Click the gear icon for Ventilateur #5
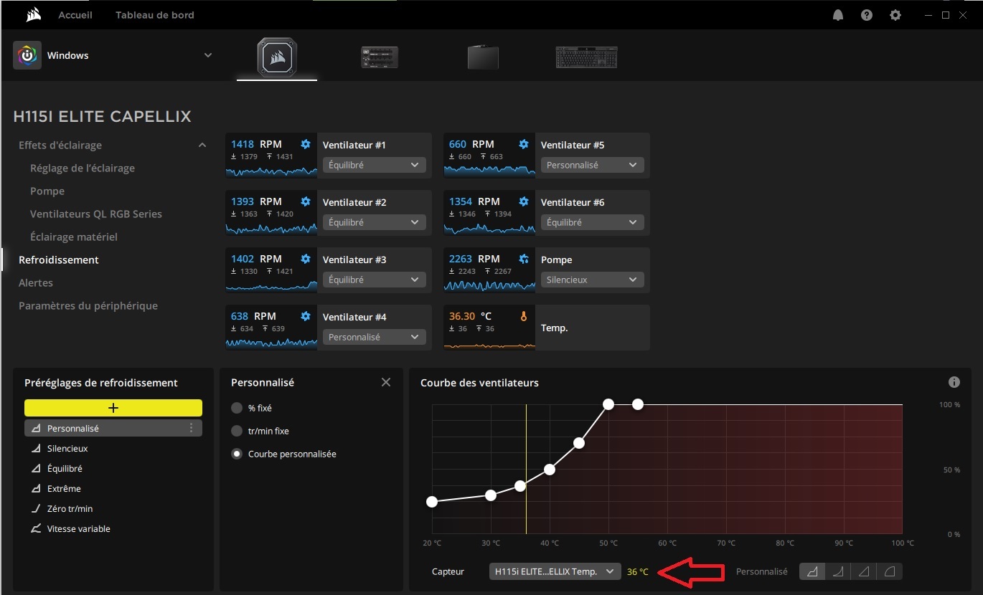 (x=524, y=144)
